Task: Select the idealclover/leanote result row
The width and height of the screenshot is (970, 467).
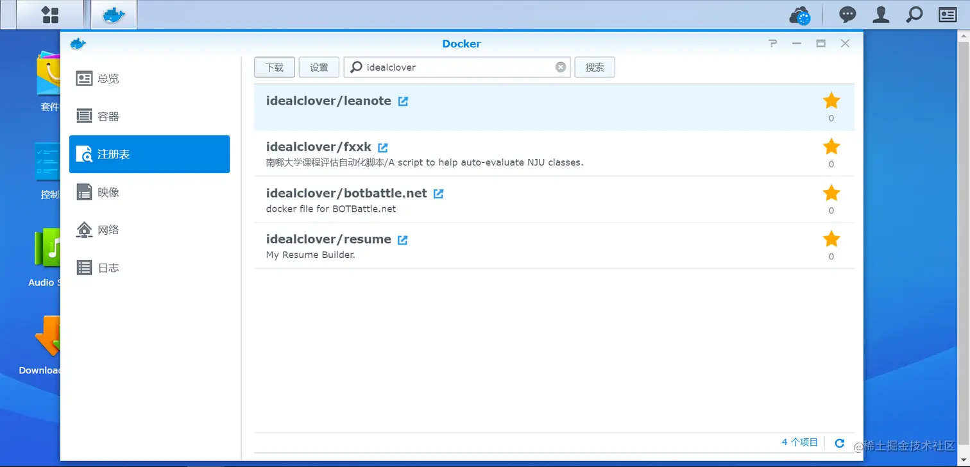Action: 554,107
